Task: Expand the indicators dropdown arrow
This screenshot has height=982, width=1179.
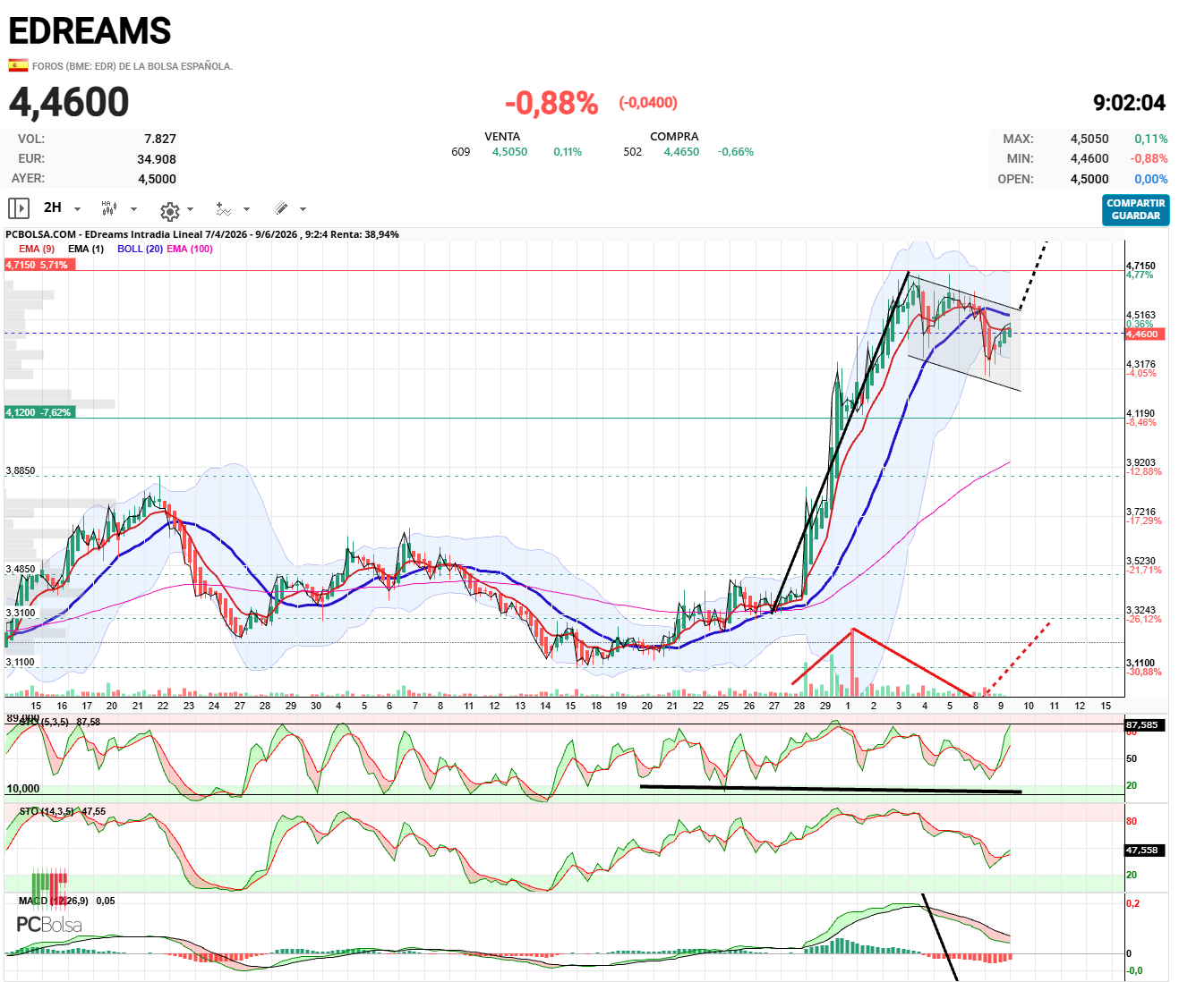Action: tap(246, 209)
